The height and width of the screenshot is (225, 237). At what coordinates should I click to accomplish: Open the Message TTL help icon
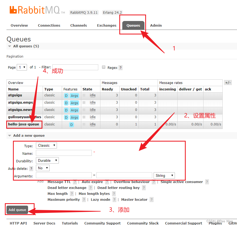(x=75, y=182)
